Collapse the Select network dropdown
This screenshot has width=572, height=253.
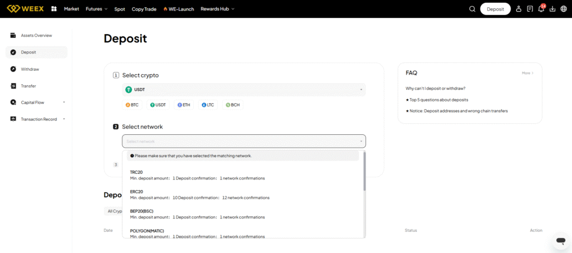244,141
